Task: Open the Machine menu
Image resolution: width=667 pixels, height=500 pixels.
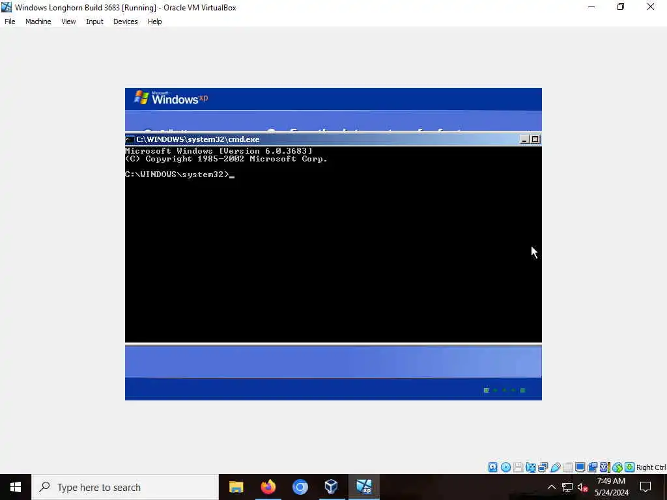Action: tap(38, 21)
